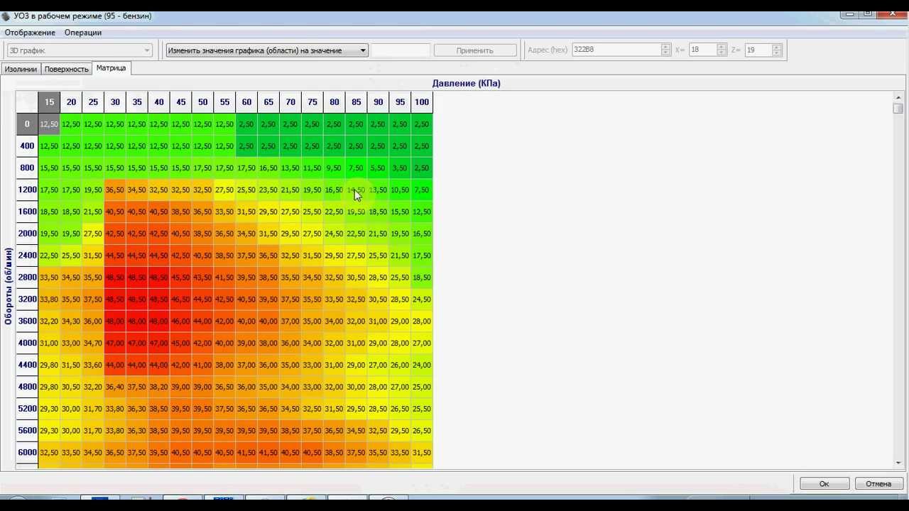Select cell 40,50 in row 1600, column 30
Image resolution: width=909 pixels, height=511 pixels.
[x=115, y=212]
